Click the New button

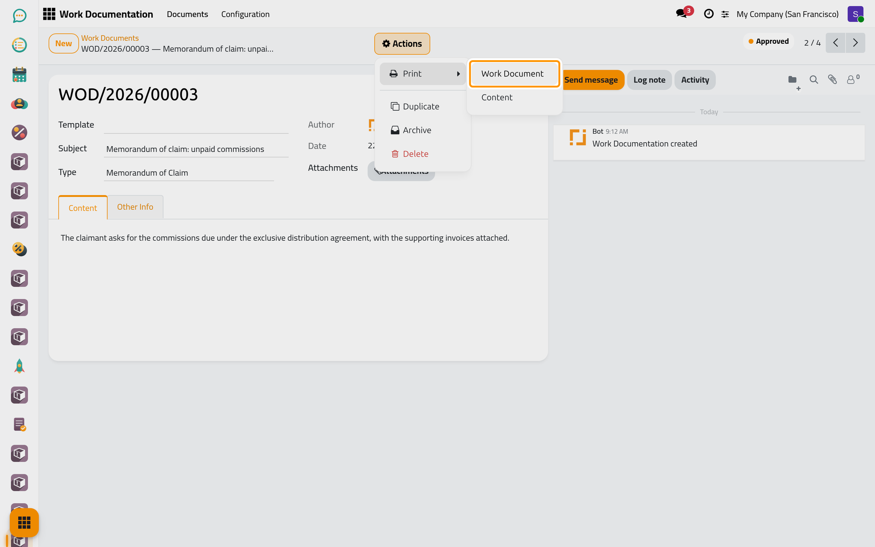coord(63,44)
